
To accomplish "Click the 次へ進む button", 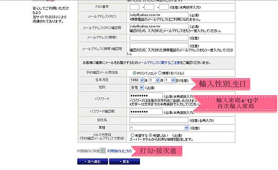I will pyautogui.click(x=93, y=162).
